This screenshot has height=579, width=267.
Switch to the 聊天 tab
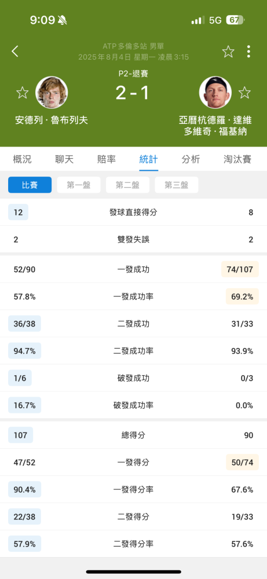(64, 159)
